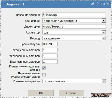
Task: Open the Уровень компрессии dropdown arrow
Action: pos(104,81)
